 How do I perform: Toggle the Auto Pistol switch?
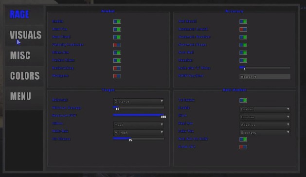pos(117,37)
